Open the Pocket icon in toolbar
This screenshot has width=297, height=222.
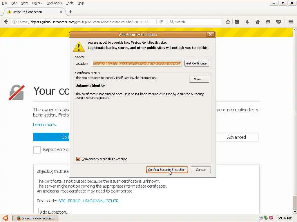[x=278, y=22]
